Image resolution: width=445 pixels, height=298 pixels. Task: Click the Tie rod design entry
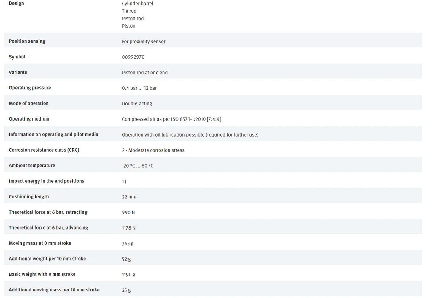point(129,11)
